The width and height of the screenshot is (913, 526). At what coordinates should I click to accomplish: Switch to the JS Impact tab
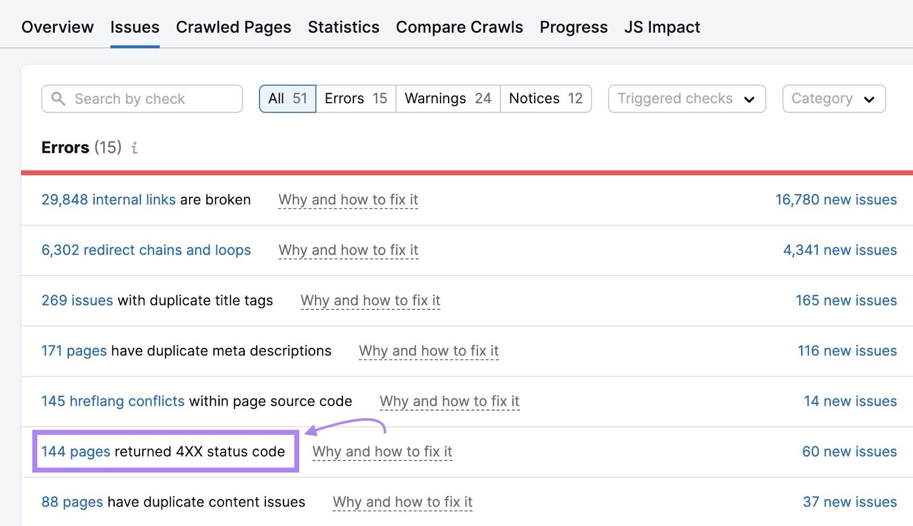(662, 27)
